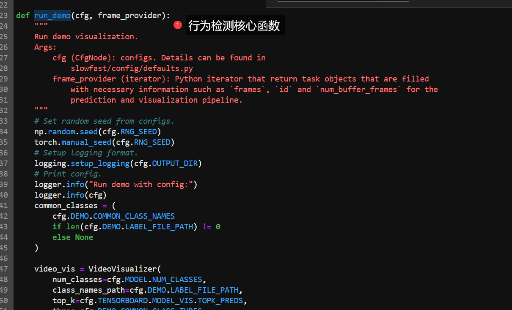Click MODEL.NUM_CLASSES on line 48
The height and width of the screenshot is (310, 512).
tap(163, 279)
